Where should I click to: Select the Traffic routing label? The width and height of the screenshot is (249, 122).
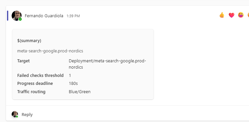coord(31,92)
